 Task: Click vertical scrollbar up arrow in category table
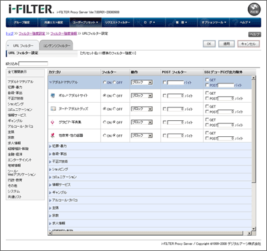click(x=254, y=78)
